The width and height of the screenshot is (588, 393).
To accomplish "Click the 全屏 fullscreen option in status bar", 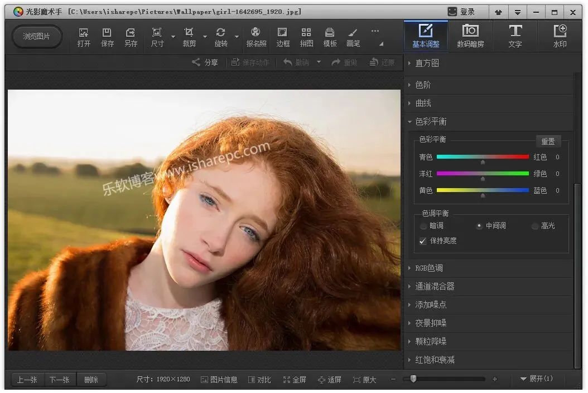I will click(295, 380).
